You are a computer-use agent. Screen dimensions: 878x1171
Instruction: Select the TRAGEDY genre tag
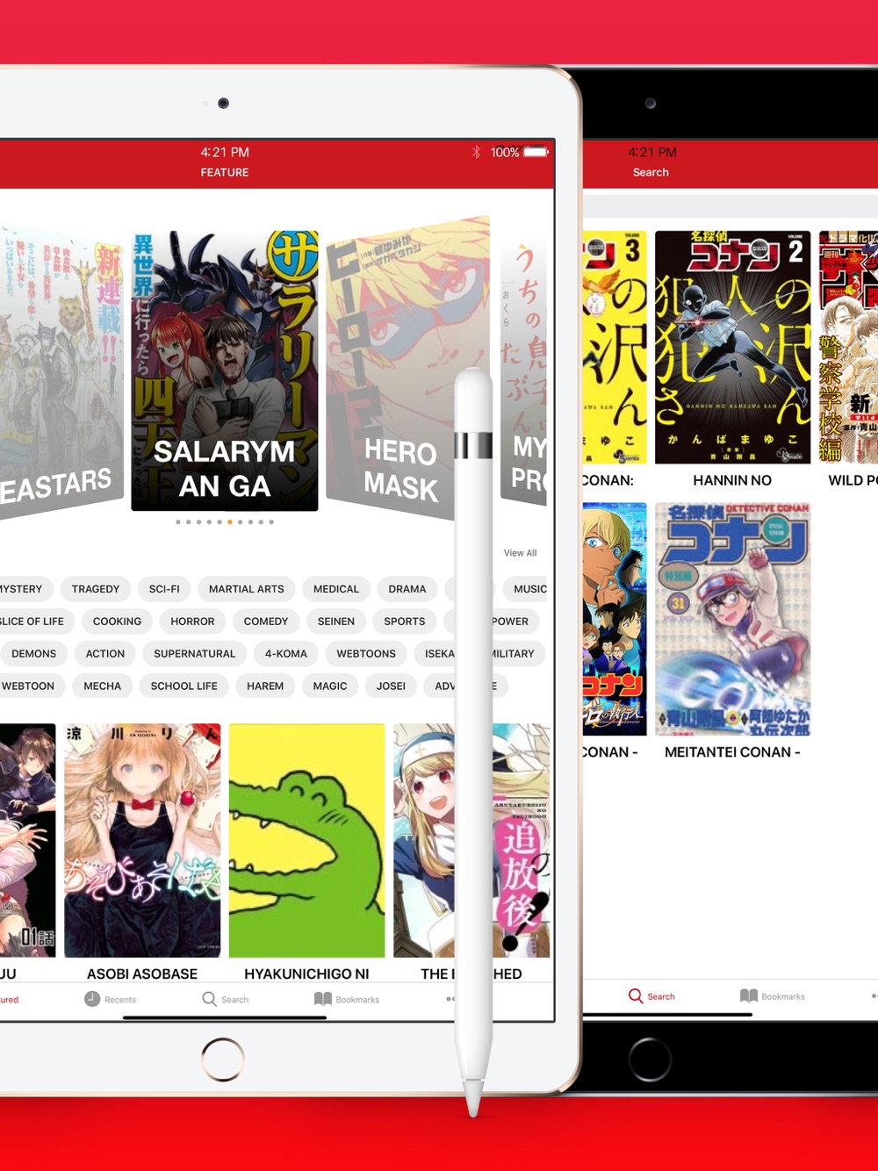point(96,589)
